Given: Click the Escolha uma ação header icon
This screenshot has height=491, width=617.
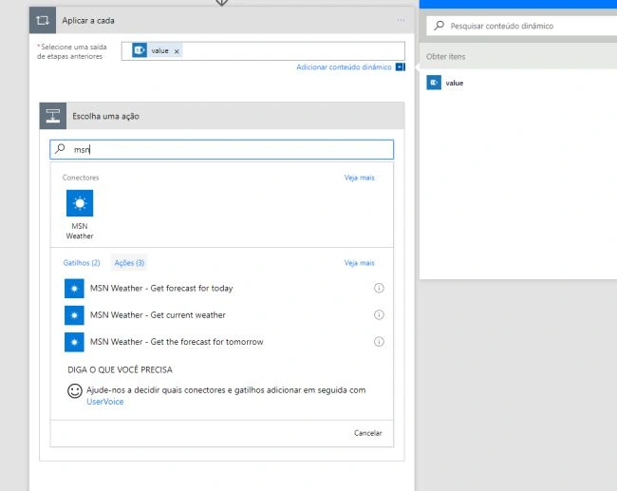Looking at the screenshot, I should (x=53, y=116).
